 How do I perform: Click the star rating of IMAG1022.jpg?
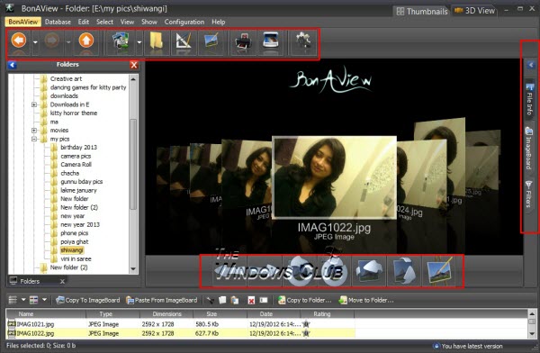tap(306, 333)
